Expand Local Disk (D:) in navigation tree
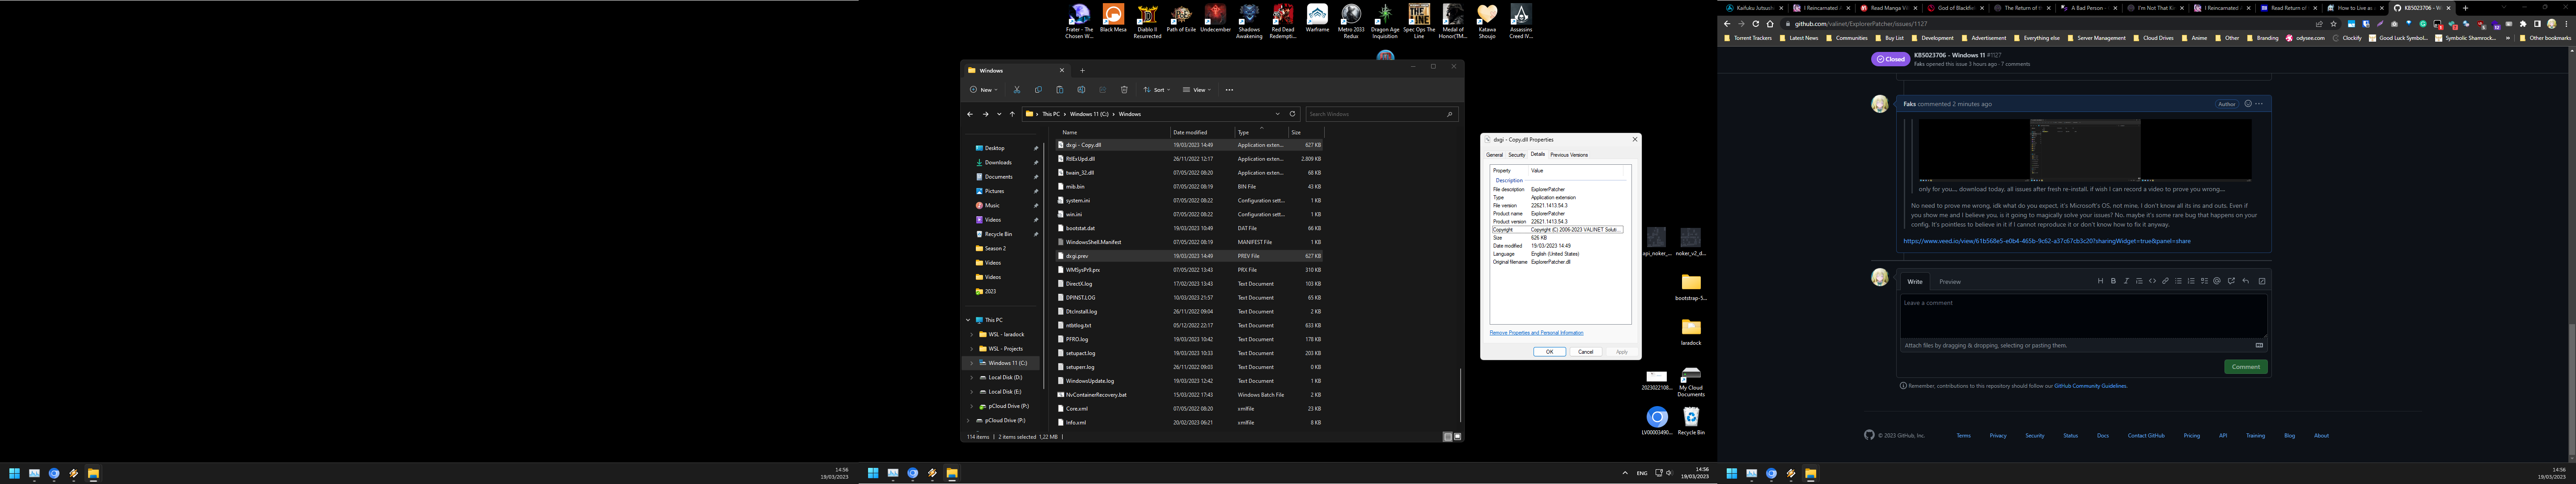The height and width of the screenshot is (484, 2576). [x=972, y=378]
